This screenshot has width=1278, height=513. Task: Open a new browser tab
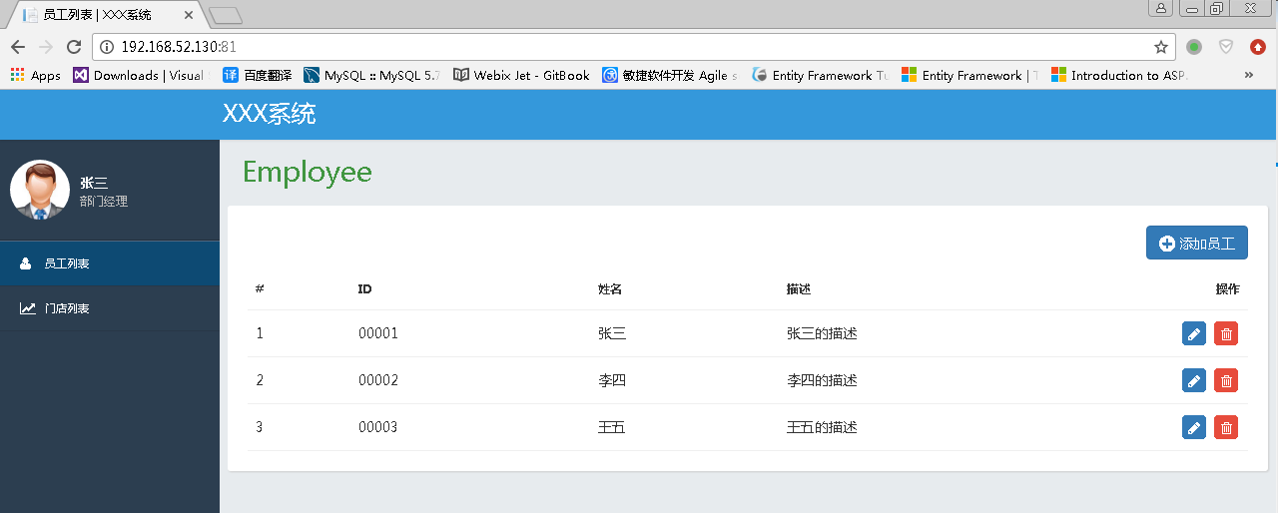click(226, 15)
